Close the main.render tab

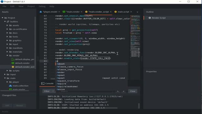click(81, 12)
